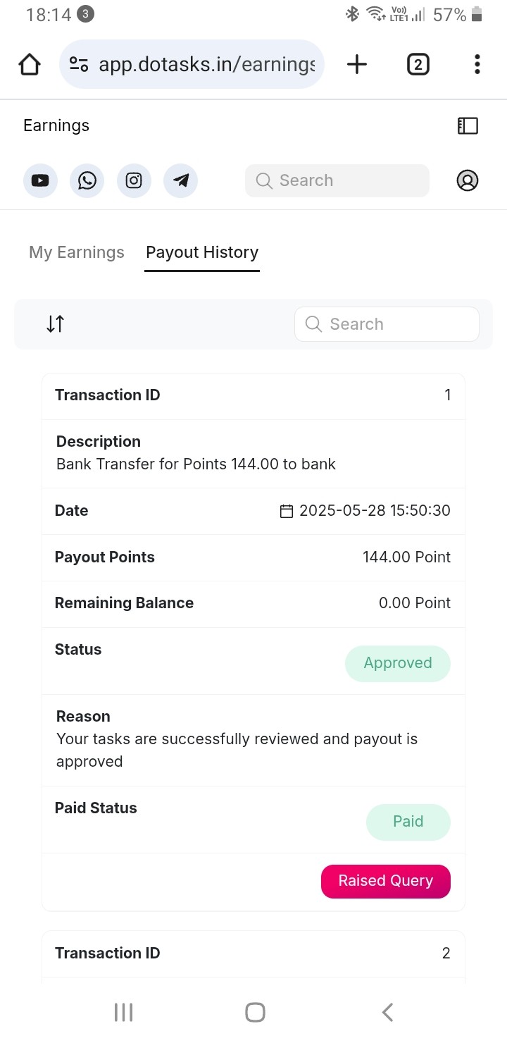
Task: Tap the Android back navigation button
Action: 387,1012
